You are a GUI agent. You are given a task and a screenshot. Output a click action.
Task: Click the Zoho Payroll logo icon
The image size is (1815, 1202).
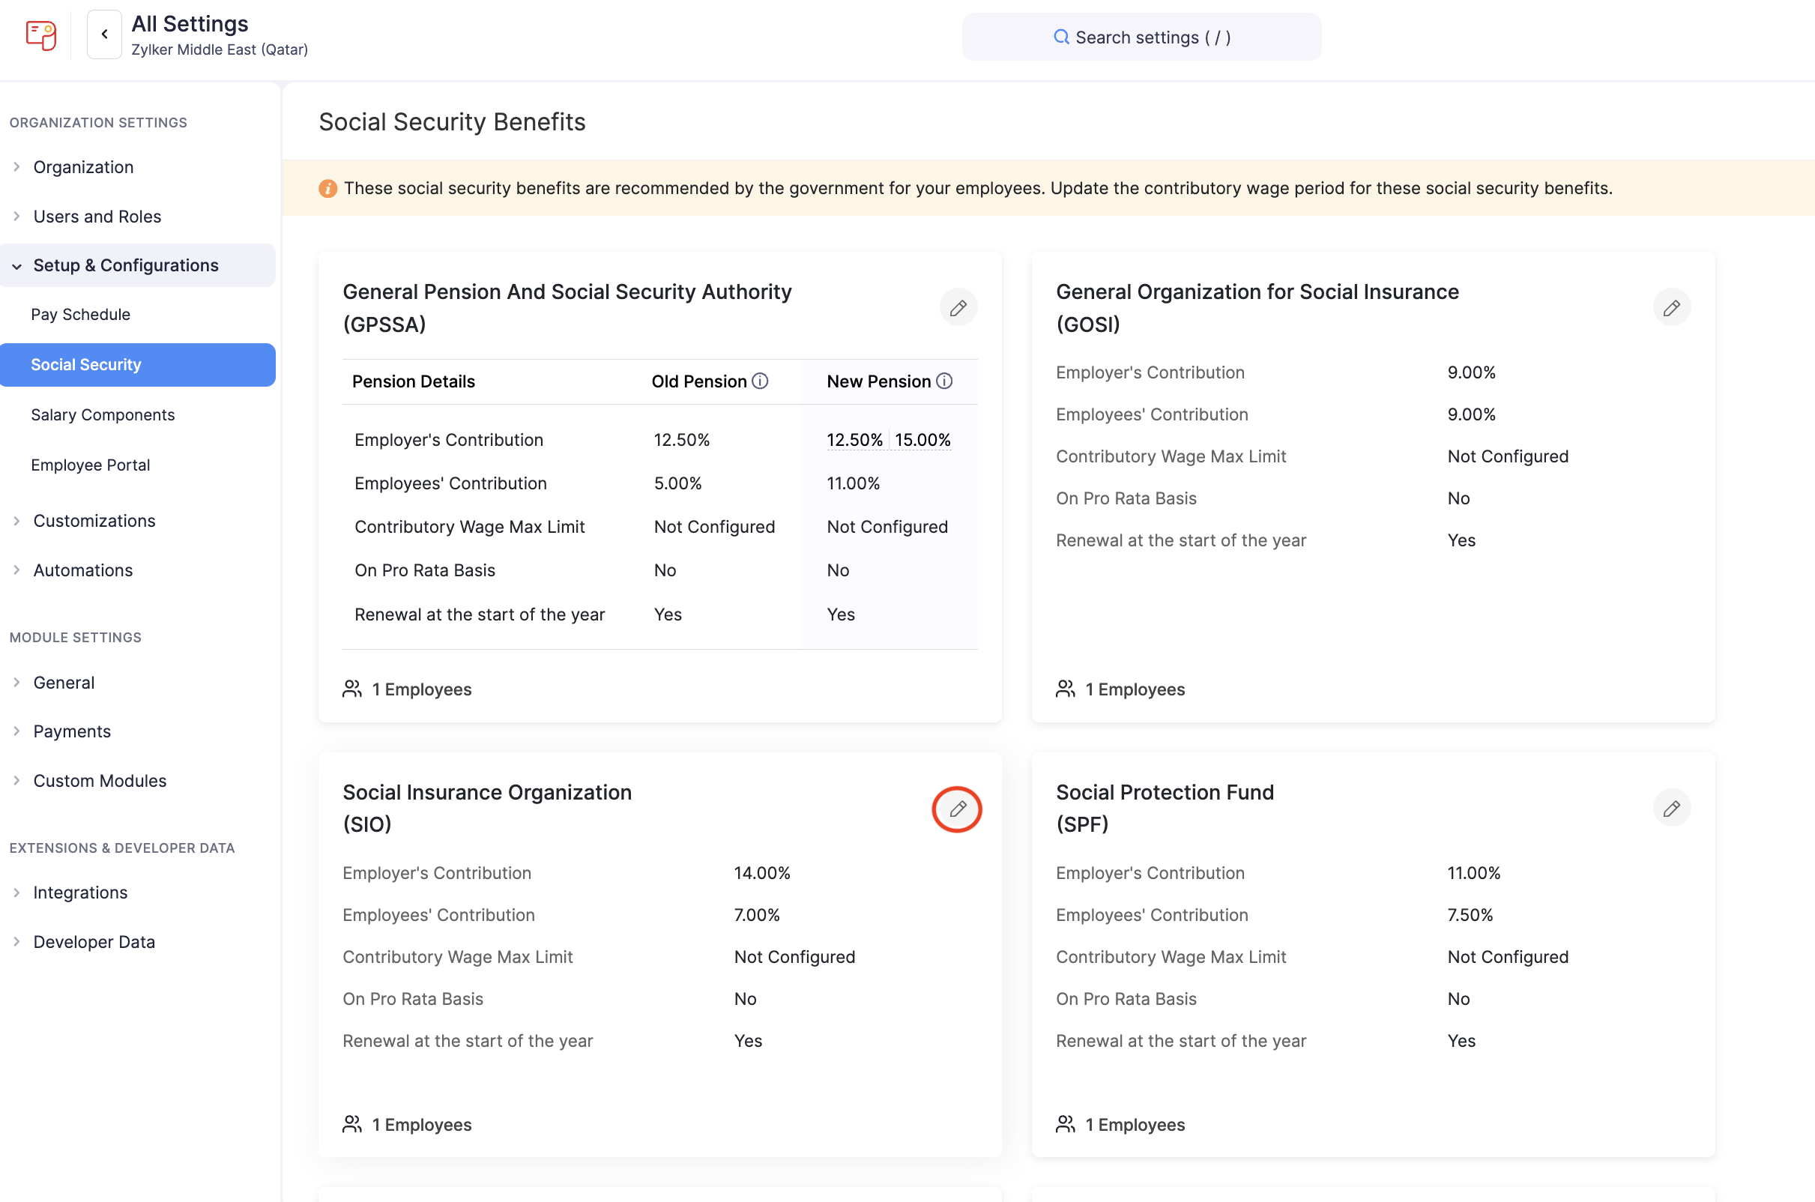[x=41, y=35]
